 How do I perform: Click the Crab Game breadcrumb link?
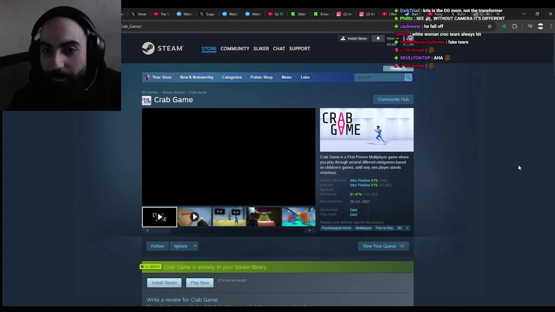[x=198, y=92]
